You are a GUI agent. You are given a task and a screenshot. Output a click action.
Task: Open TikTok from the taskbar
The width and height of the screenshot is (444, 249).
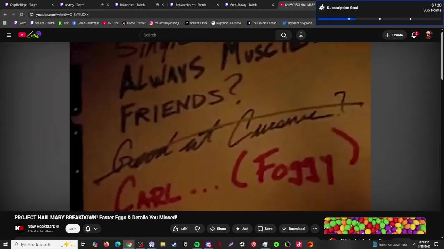pyautogui.click(x=299, y=245)
